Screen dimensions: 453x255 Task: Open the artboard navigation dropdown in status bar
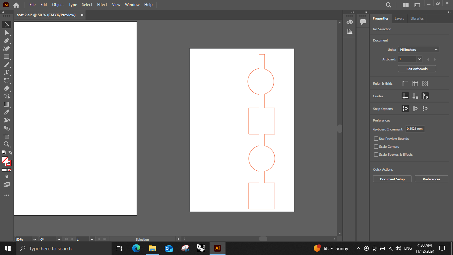(92, 239)
